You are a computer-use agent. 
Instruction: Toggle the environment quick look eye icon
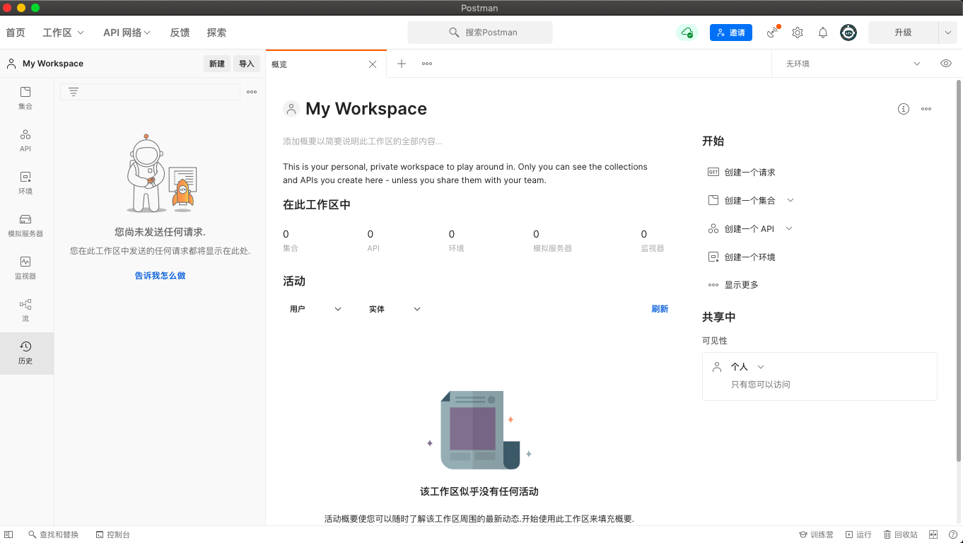(945, 63)
